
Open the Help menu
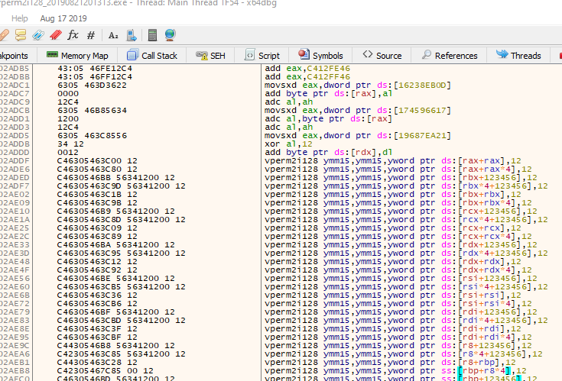point(19,18)
